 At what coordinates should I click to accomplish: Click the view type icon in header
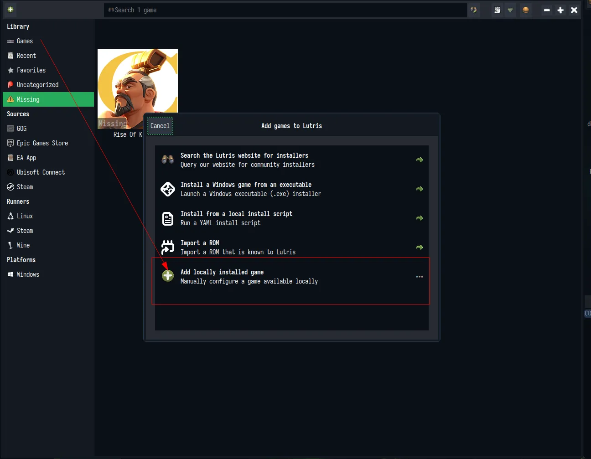tap(498, 10)
